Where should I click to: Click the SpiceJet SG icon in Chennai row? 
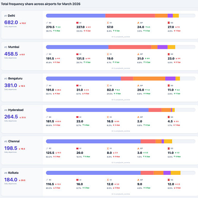click(169, 148)
